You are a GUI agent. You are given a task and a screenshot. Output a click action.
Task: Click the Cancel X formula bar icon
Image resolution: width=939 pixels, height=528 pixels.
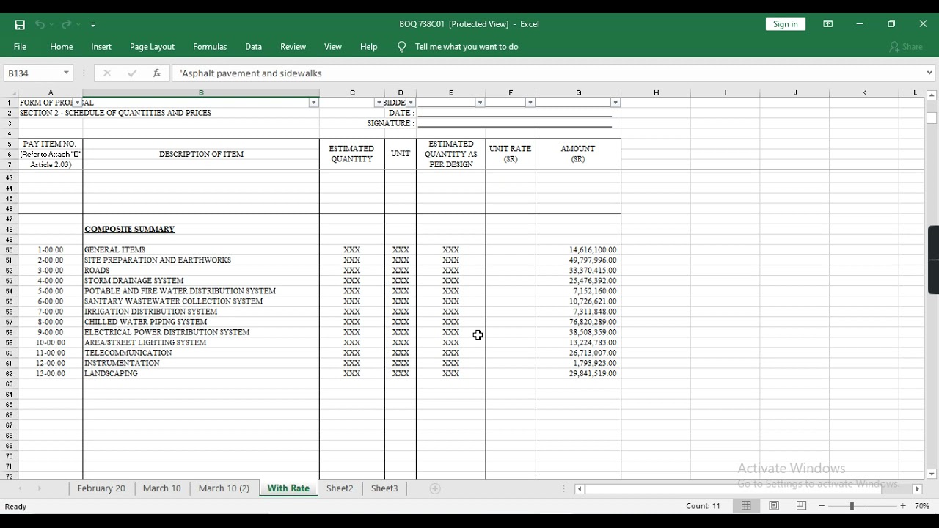pos(107,73)
